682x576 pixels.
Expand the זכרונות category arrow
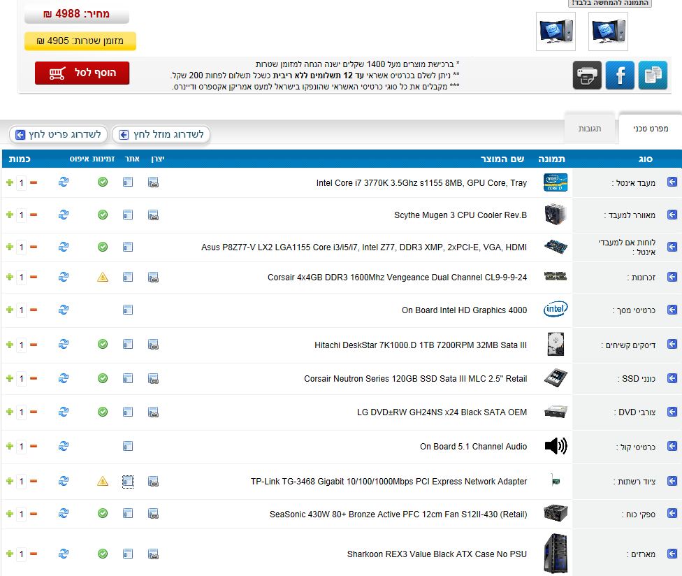pos(672,278)
